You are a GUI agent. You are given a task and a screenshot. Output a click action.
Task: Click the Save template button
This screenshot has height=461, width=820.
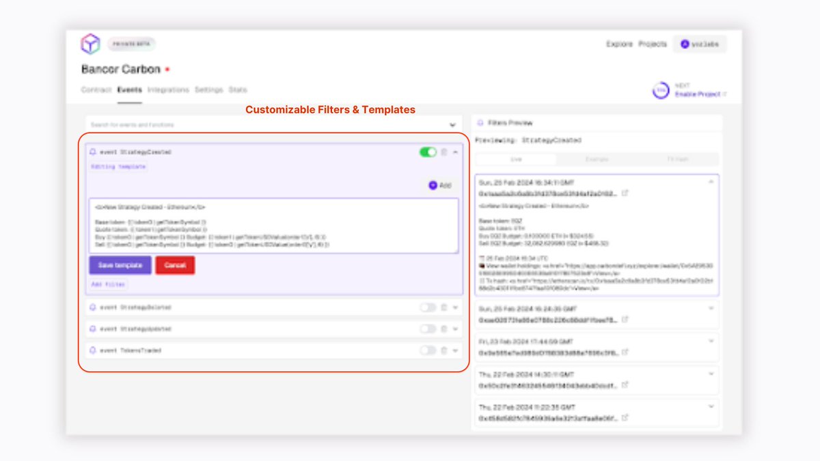coord(120,265)
